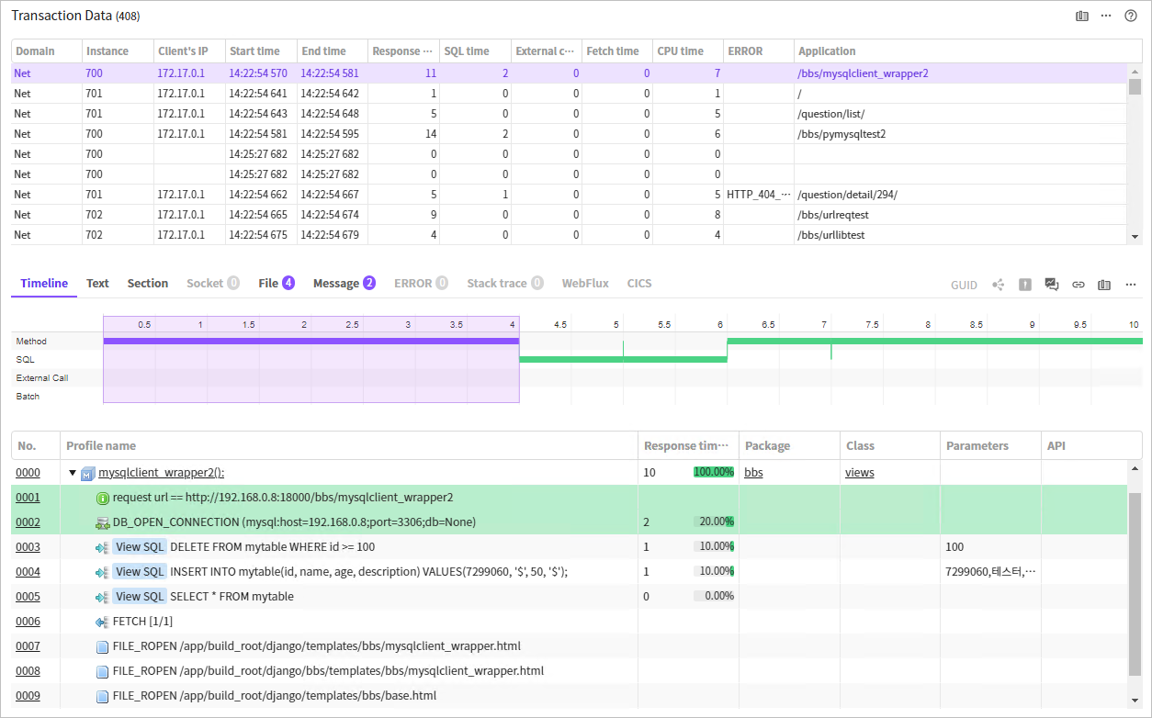Open more options menu in profile toolbar

click(x=1131, y=285)
